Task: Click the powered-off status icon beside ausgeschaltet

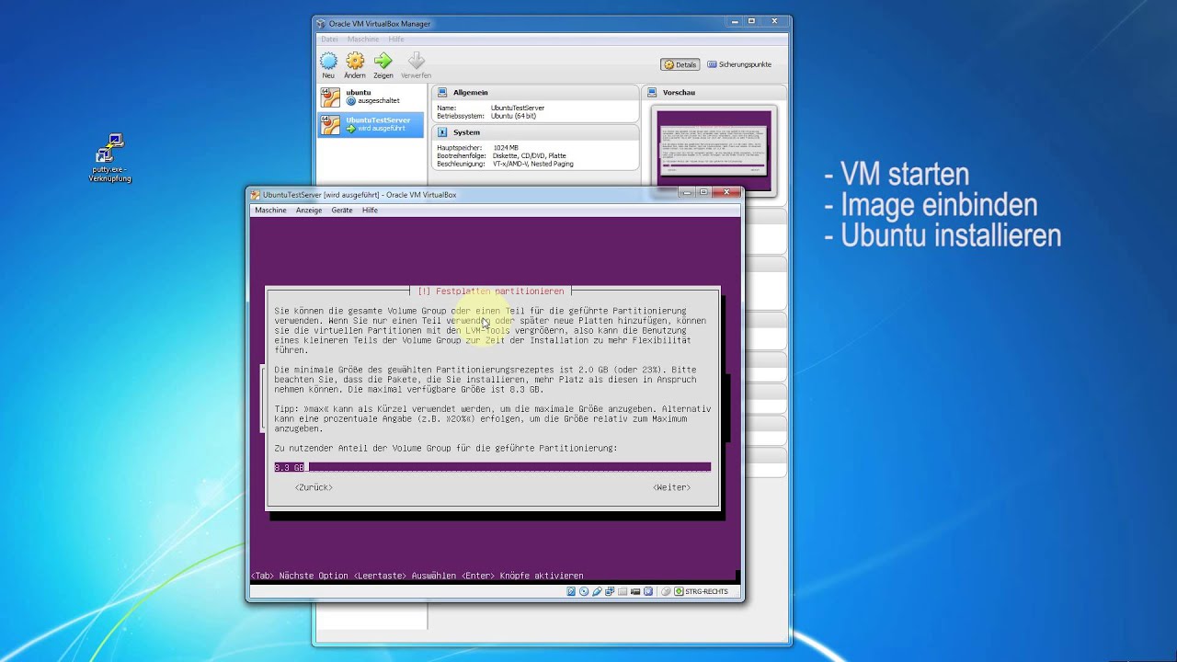Action: [350, 101]
